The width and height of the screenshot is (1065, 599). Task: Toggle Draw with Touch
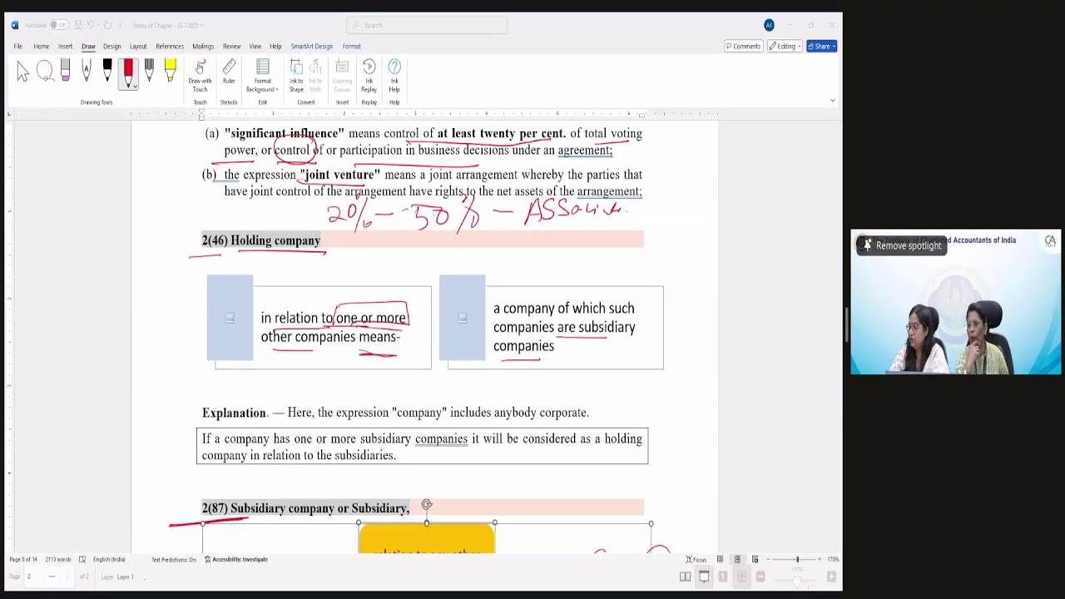pyautogui.click(x=200, y=77)
